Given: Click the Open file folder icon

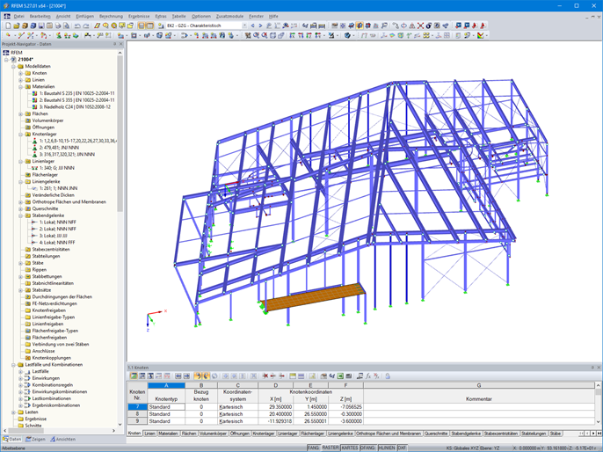Looking at the screenshot, I should click(x=17, y=26).
